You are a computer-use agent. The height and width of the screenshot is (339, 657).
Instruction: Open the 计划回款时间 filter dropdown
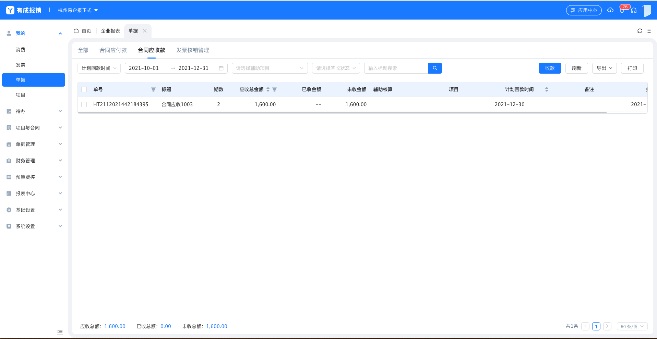99,68
